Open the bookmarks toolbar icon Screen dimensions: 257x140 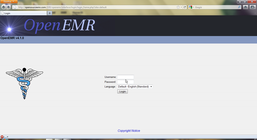coord(253,7)
